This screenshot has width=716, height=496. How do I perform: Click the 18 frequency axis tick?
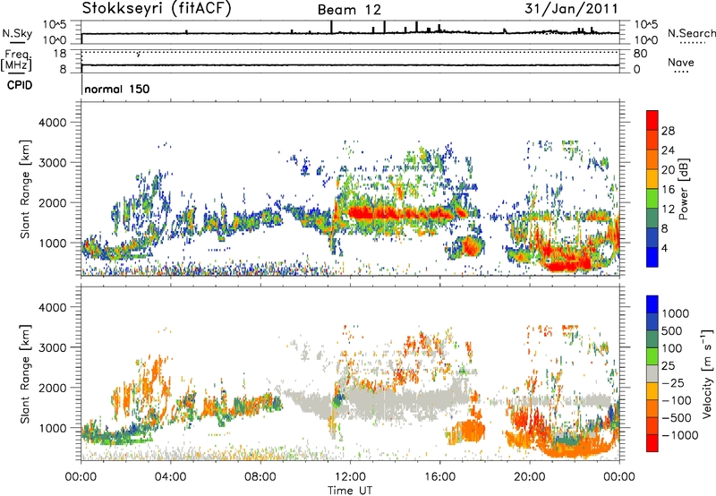click(60, 53)
